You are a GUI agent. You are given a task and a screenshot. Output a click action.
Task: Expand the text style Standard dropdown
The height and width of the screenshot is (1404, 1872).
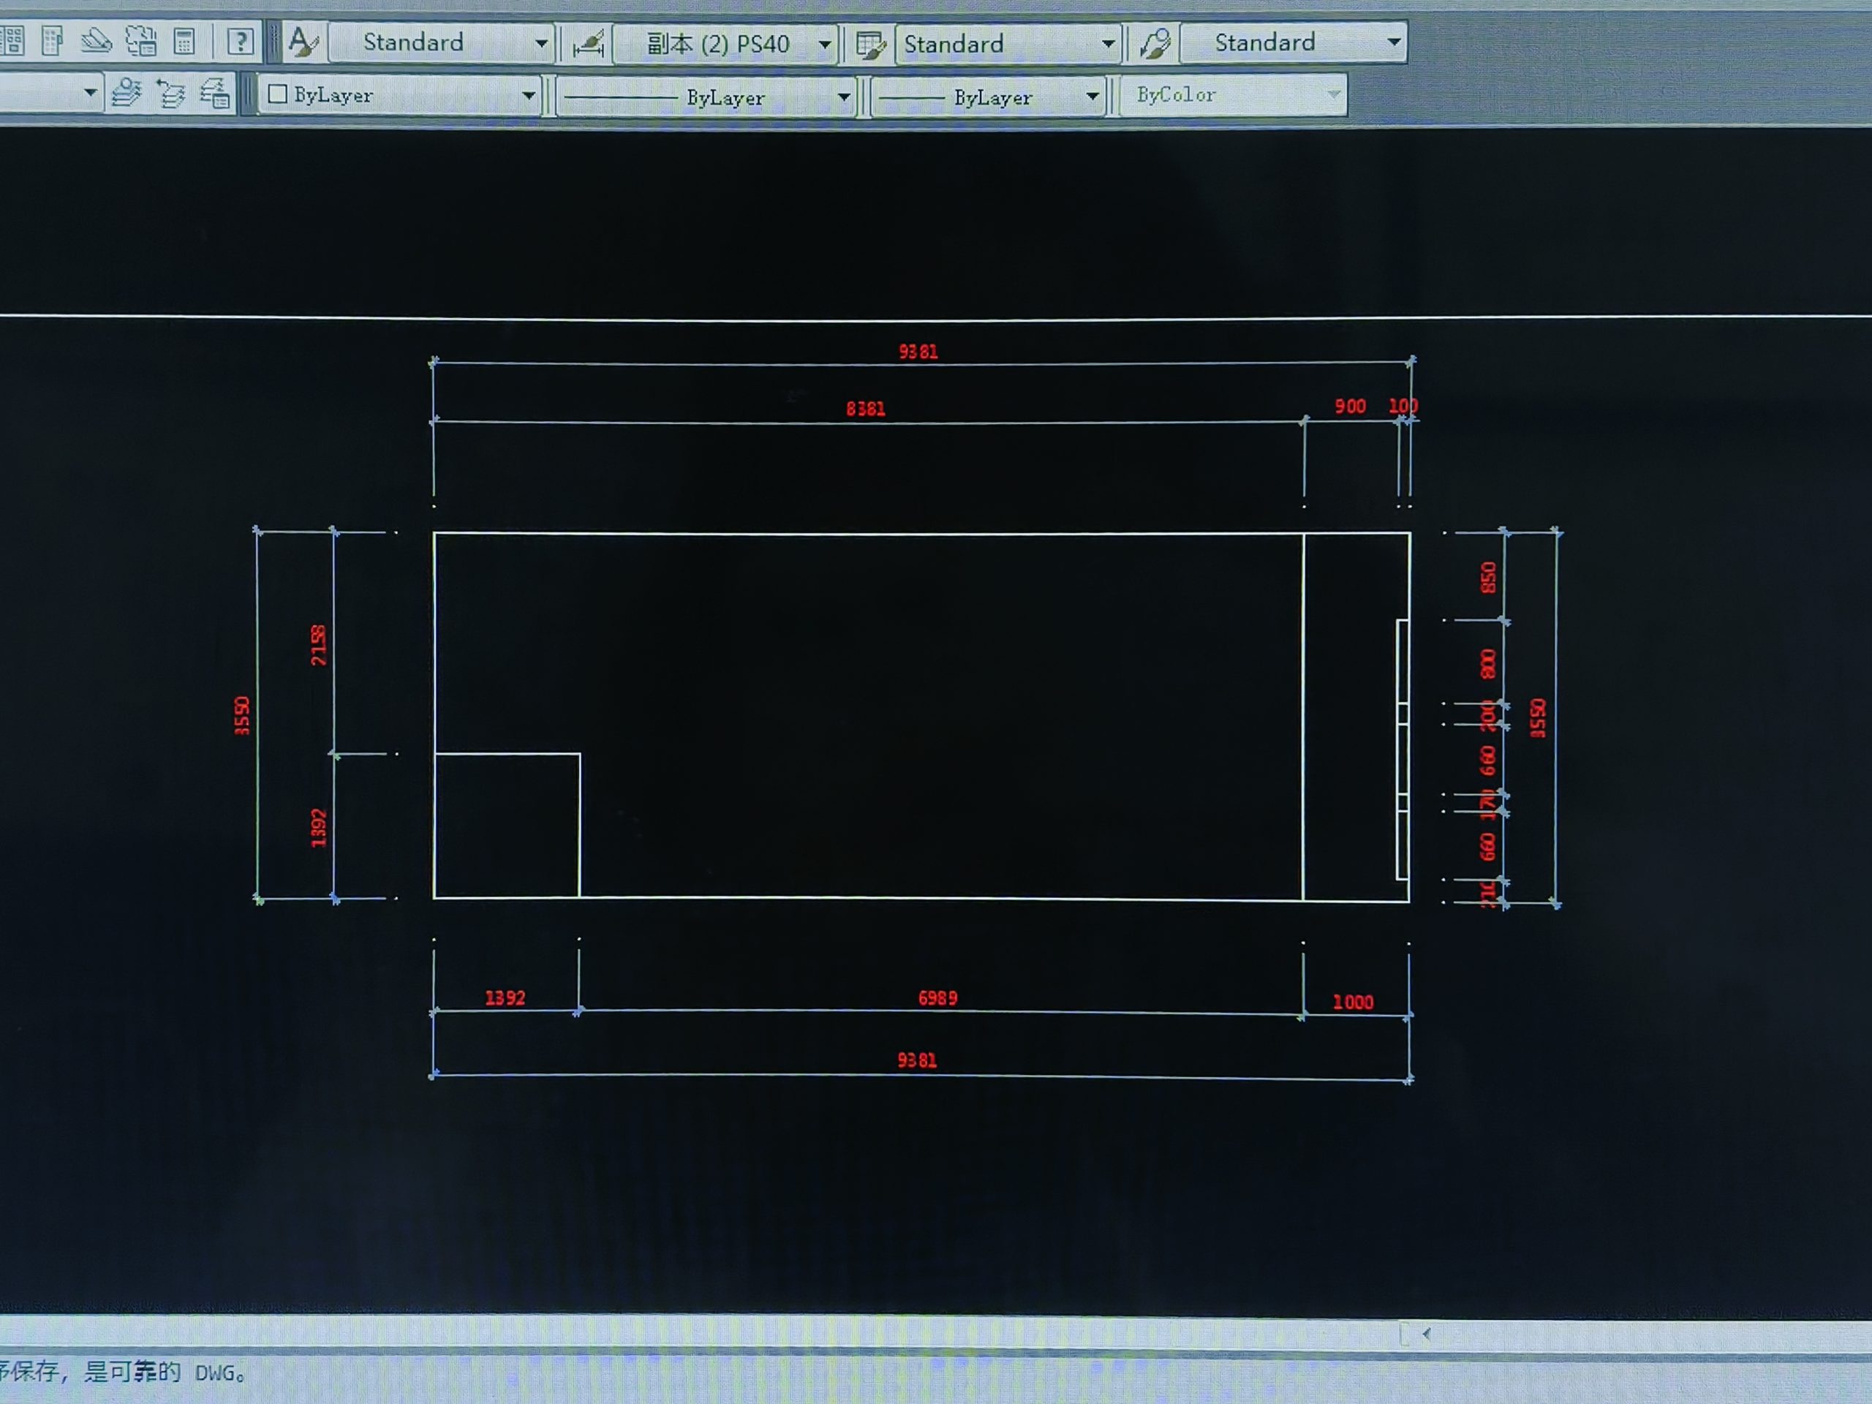click(541, 43)
